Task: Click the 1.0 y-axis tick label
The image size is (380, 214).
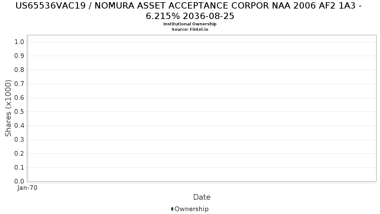Action: pyautogui.click(x=19, y=42)
